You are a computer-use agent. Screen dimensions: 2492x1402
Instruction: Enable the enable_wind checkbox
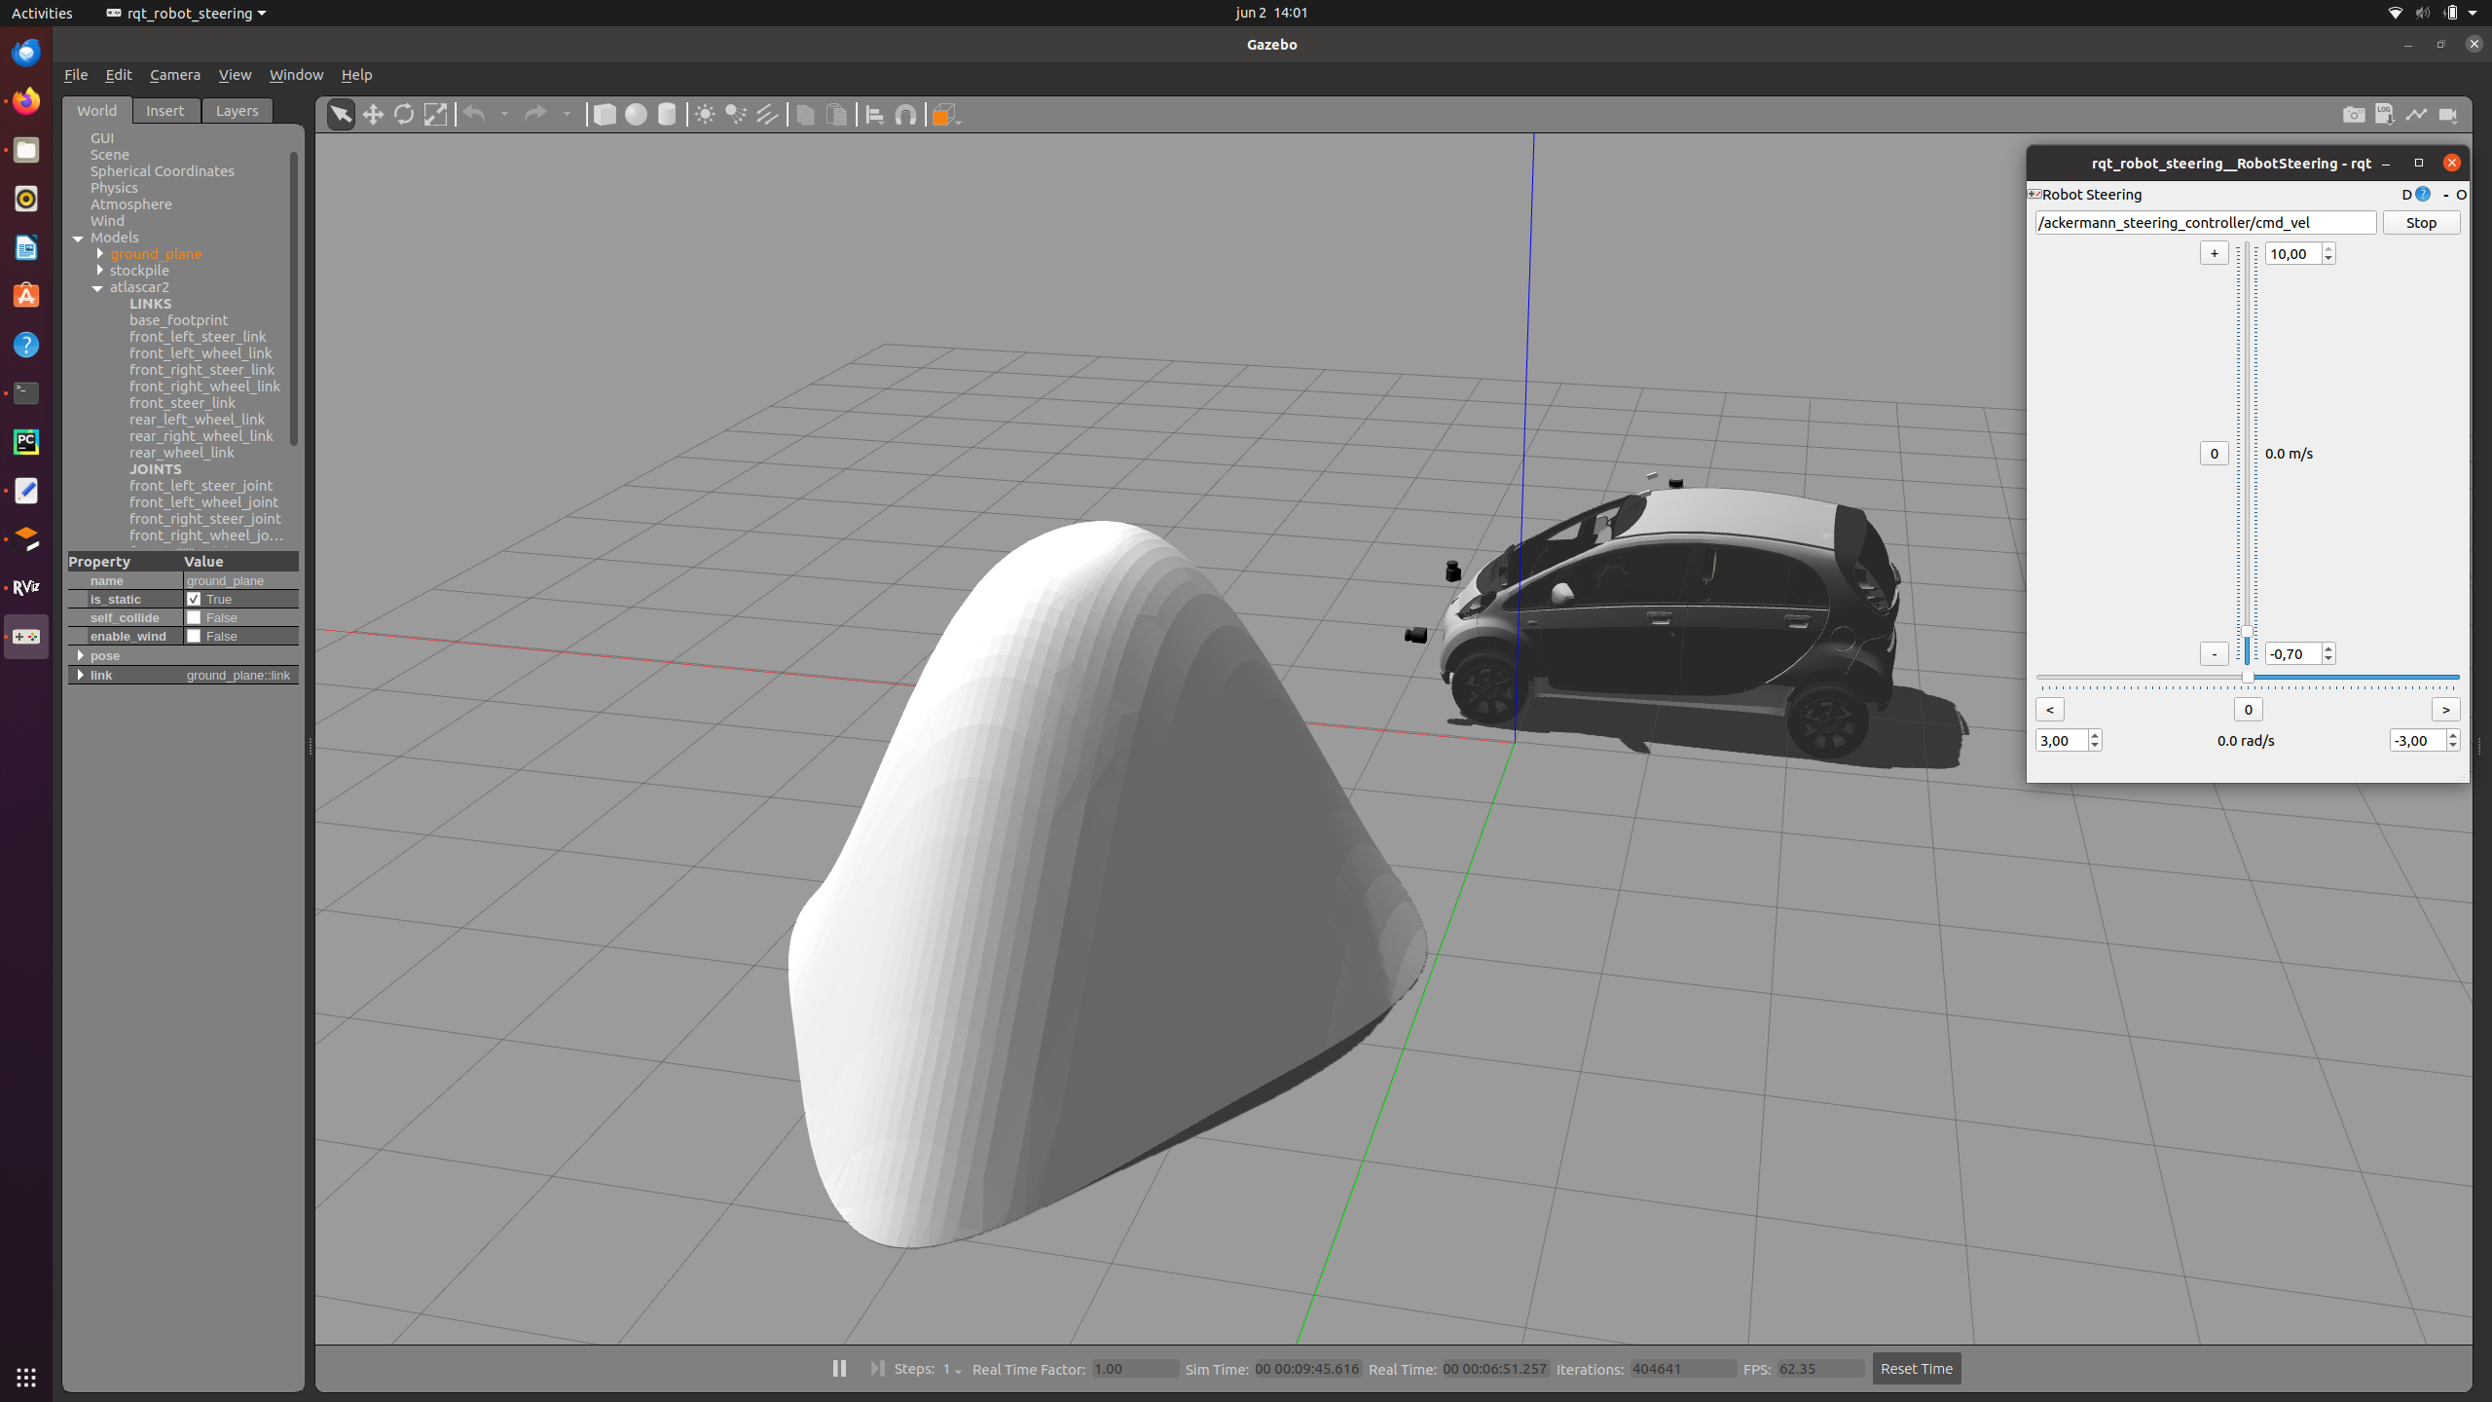pos(194,636)
